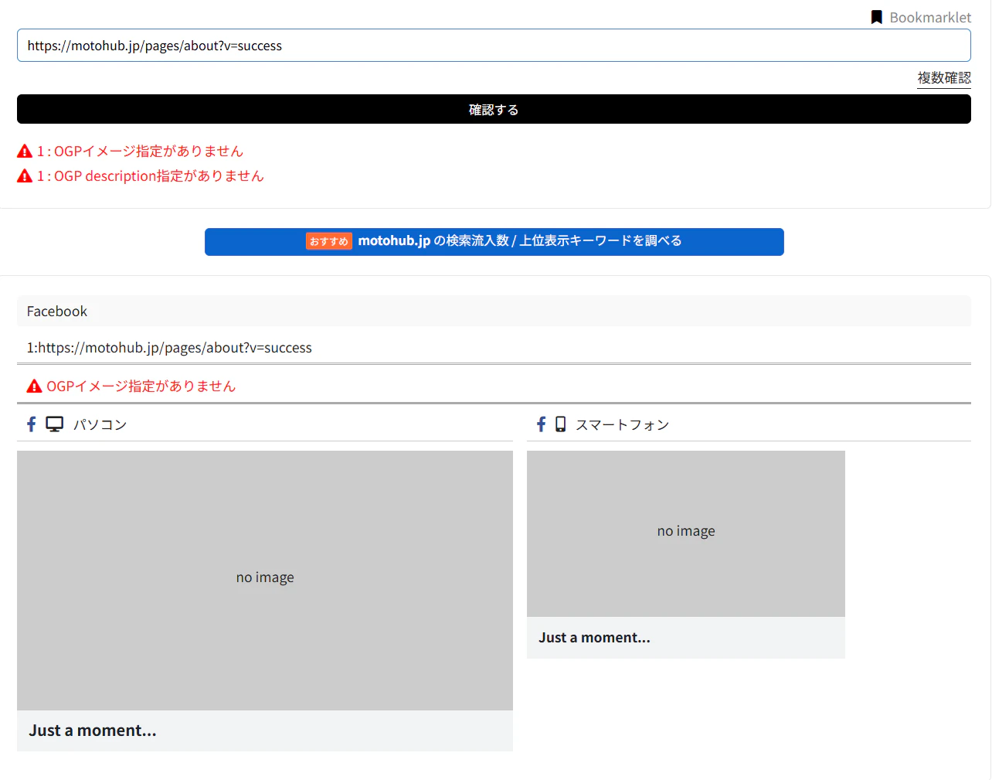Click the Facebook icon beside スマートフォン
This screenshot has height=780, width=992.
pos(542,424)
